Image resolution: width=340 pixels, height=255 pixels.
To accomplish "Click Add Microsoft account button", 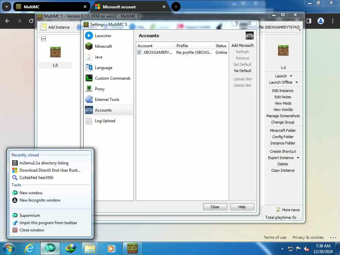I will [x=242, y=45].
